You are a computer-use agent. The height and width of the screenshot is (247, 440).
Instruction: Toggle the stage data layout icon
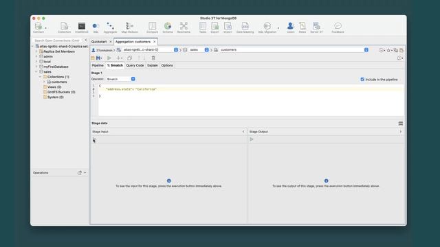pos(401,123)
